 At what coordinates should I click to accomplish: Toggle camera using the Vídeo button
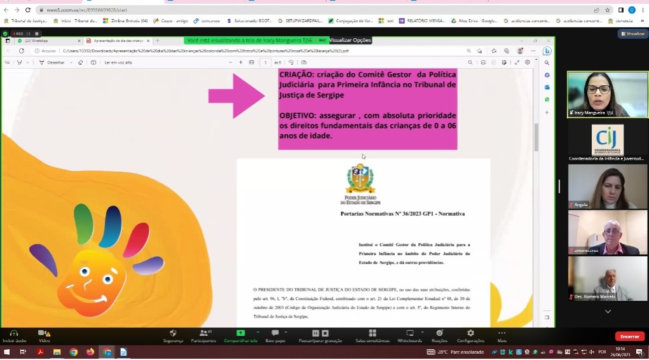(43, 335)
